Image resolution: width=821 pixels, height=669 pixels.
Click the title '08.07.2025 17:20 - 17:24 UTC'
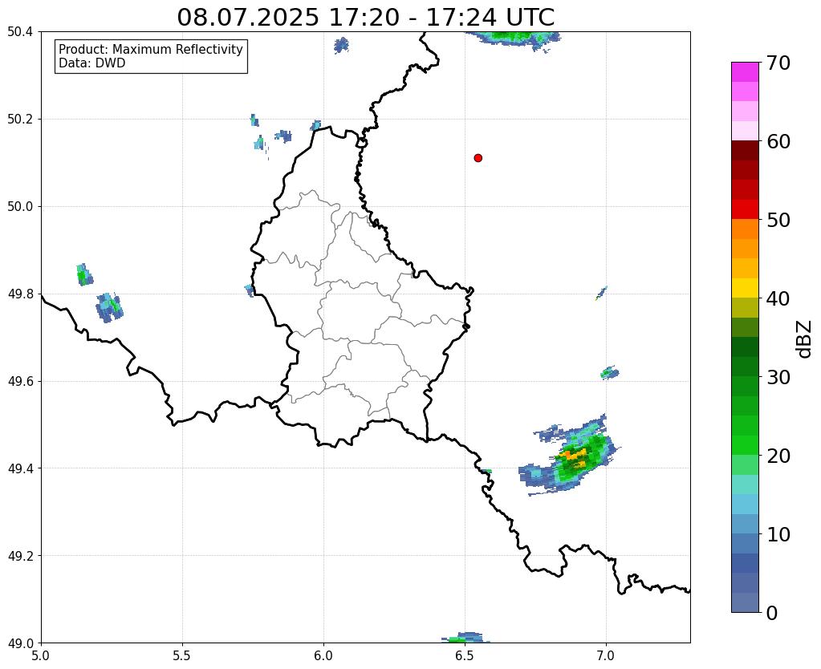(x=365, y=18)
